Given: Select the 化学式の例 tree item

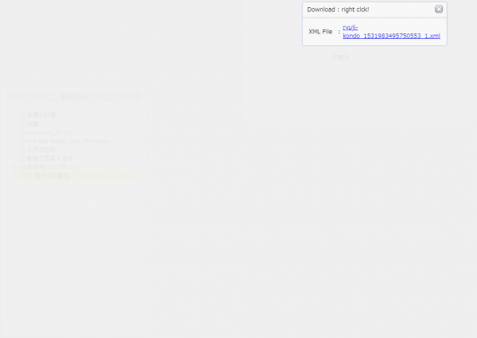Looking at the screenshot, I should tap(41, 150).
